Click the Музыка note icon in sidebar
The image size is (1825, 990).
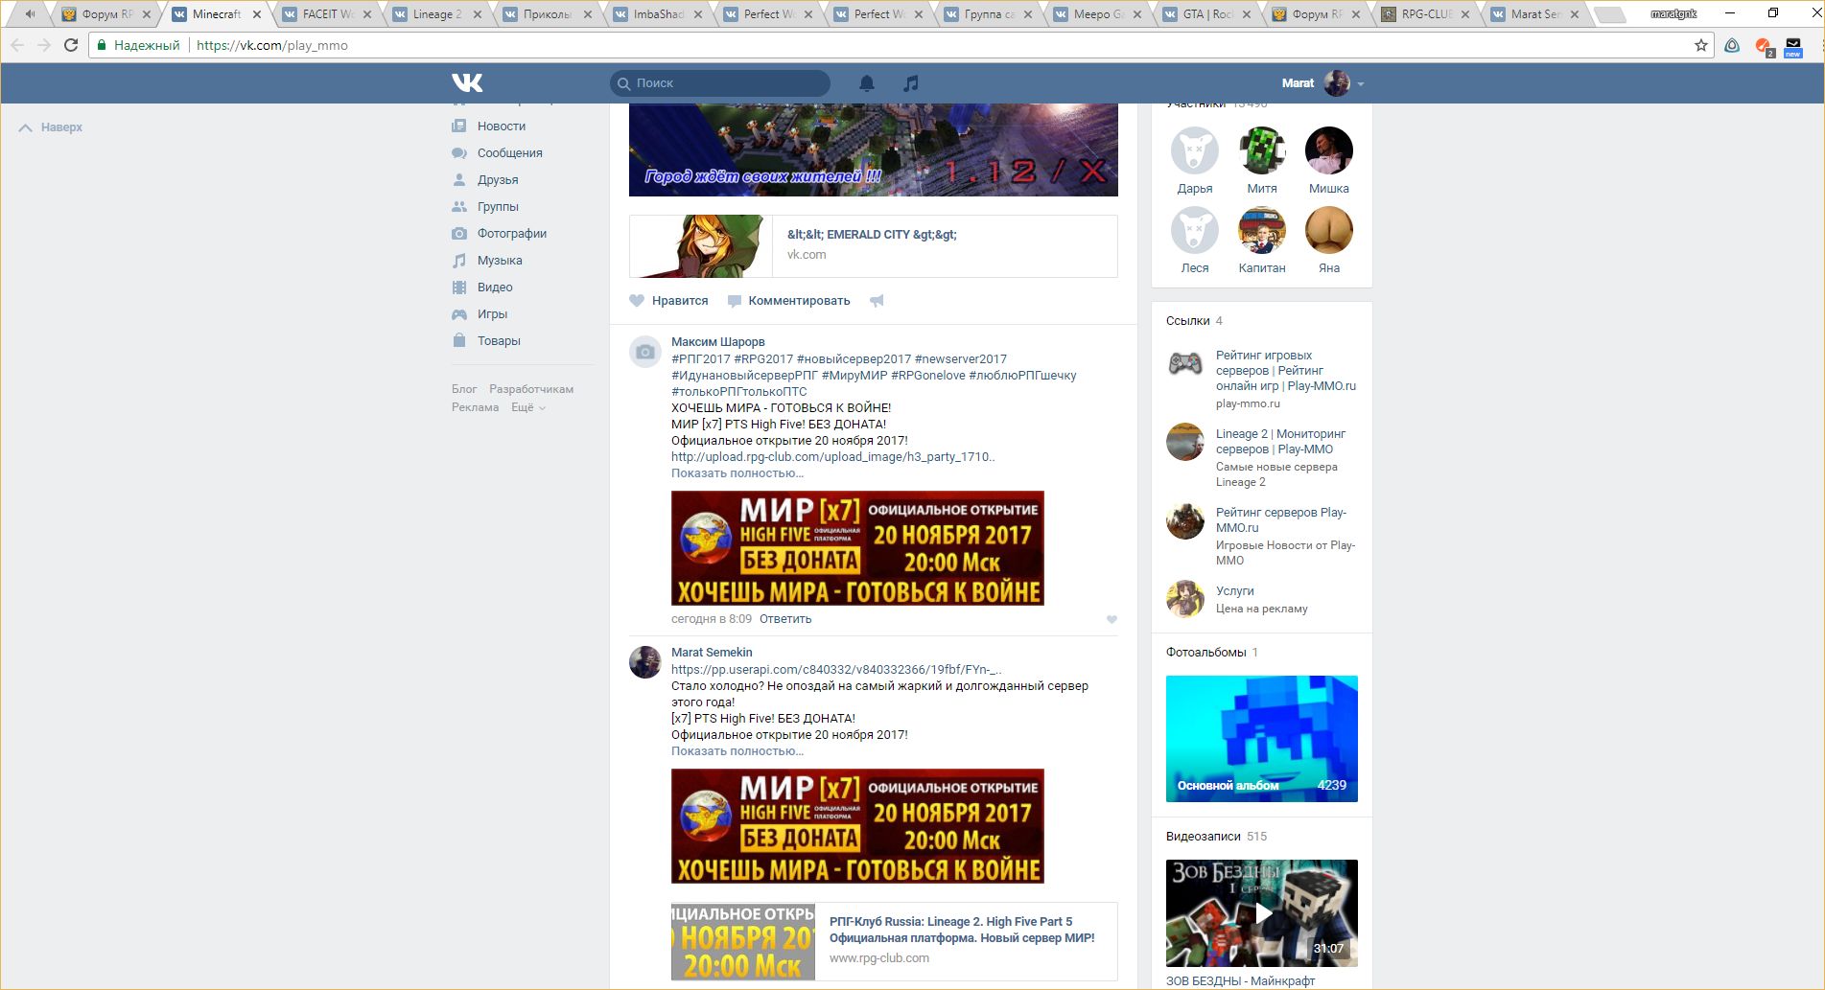click(459, 261)
